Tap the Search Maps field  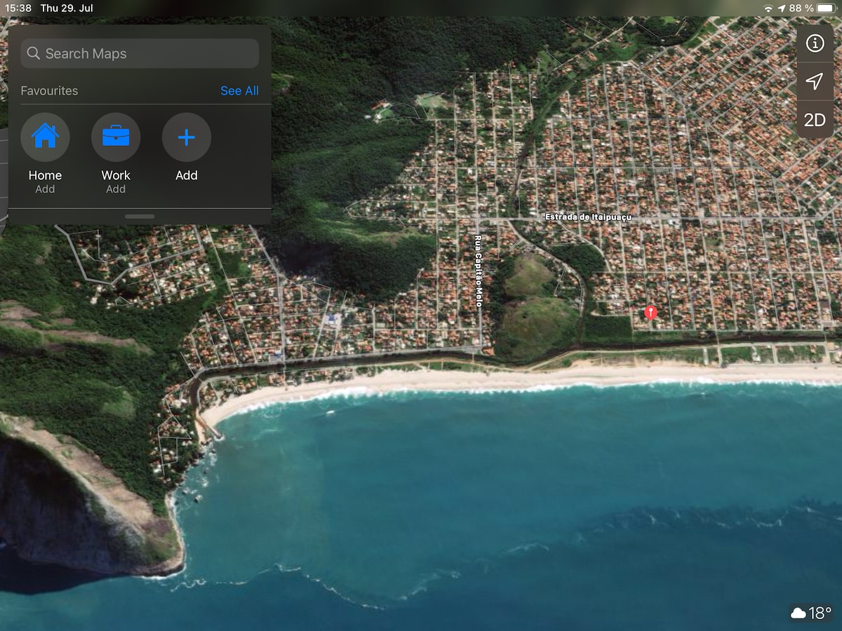click(140, 53)
